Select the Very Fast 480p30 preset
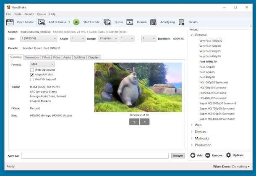Image resolution: width=256 pixels, height=176 pixels. tap(210, 56)
